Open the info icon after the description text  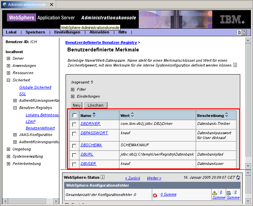click(235, 65)
